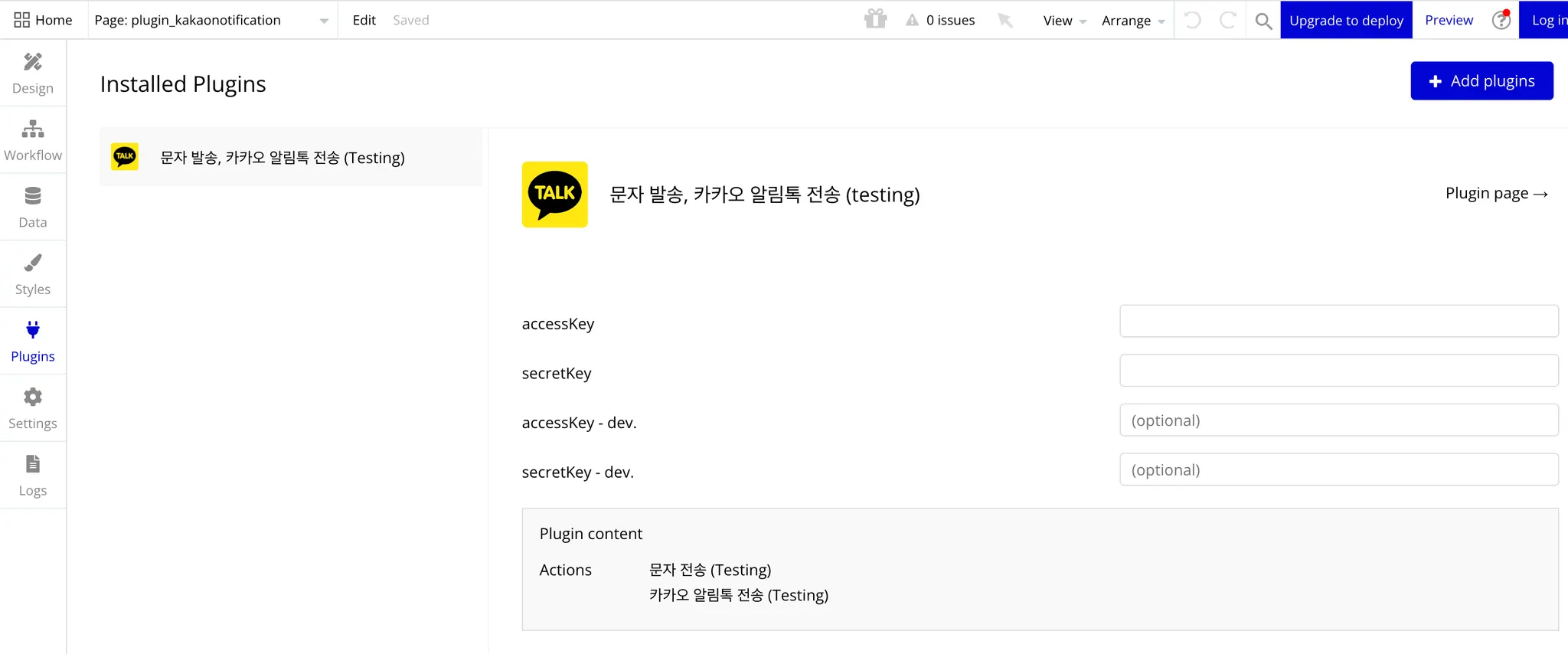
Task: Open the help question mark icon
Action: pyautogui.click(x=1501, y=20)
